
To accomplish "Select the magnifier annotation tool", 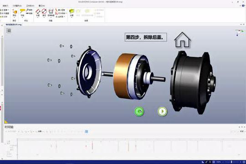I will click(29, 10).
